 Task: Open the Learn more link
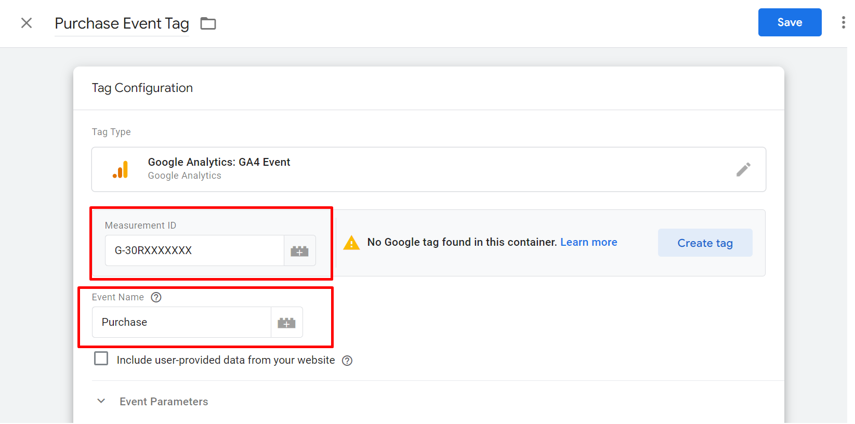[588, 242]
